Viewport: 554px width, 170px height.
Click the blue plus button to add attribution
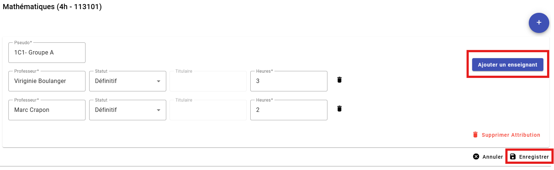point(539,23)
